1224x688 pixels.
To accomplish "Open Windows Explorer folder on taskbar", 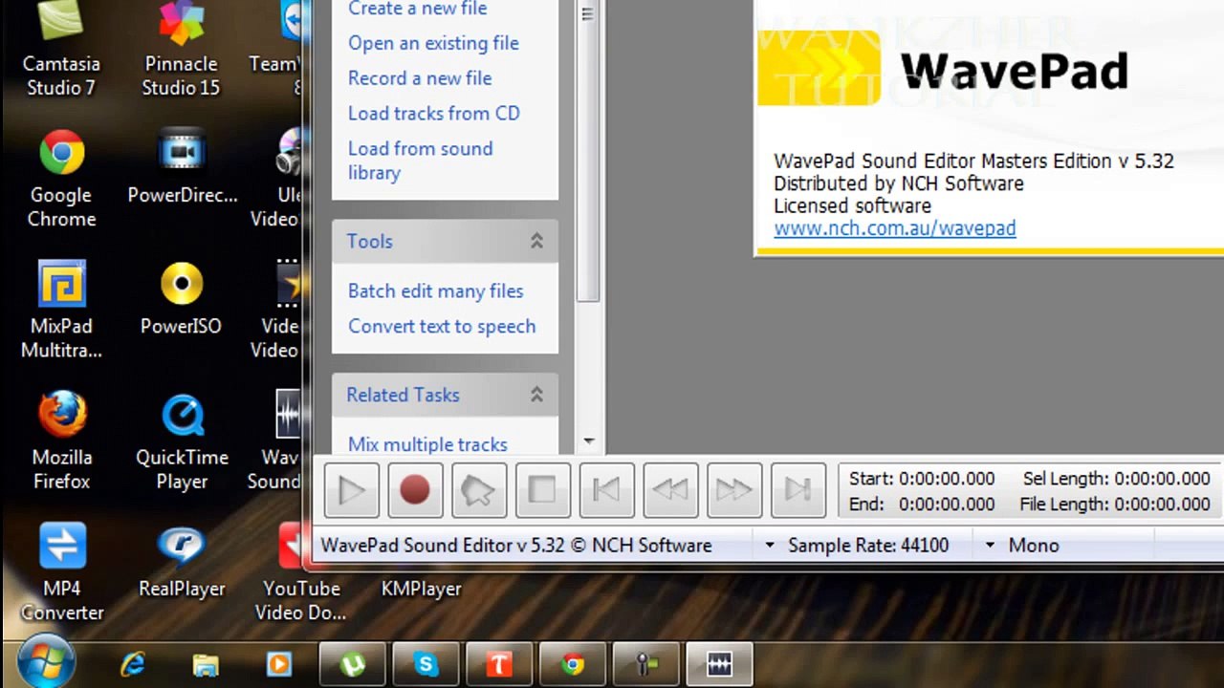I will 205,665.
